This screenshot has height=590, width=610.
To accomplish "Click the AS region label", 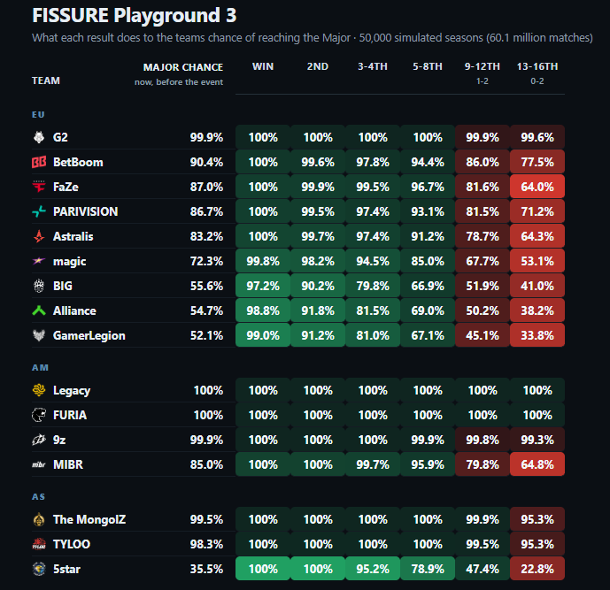I will coord(39,497).
